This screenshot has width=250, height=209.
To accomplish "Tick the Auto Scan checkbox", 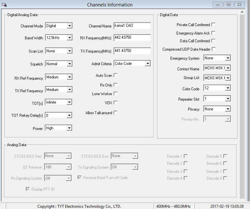I will click(116, 75).
